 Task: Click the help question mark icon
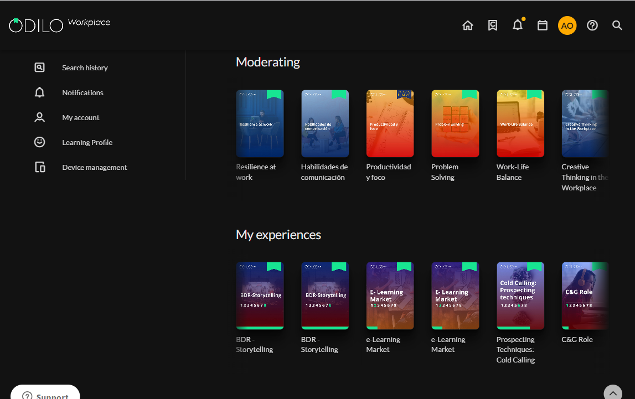(592, 25)
